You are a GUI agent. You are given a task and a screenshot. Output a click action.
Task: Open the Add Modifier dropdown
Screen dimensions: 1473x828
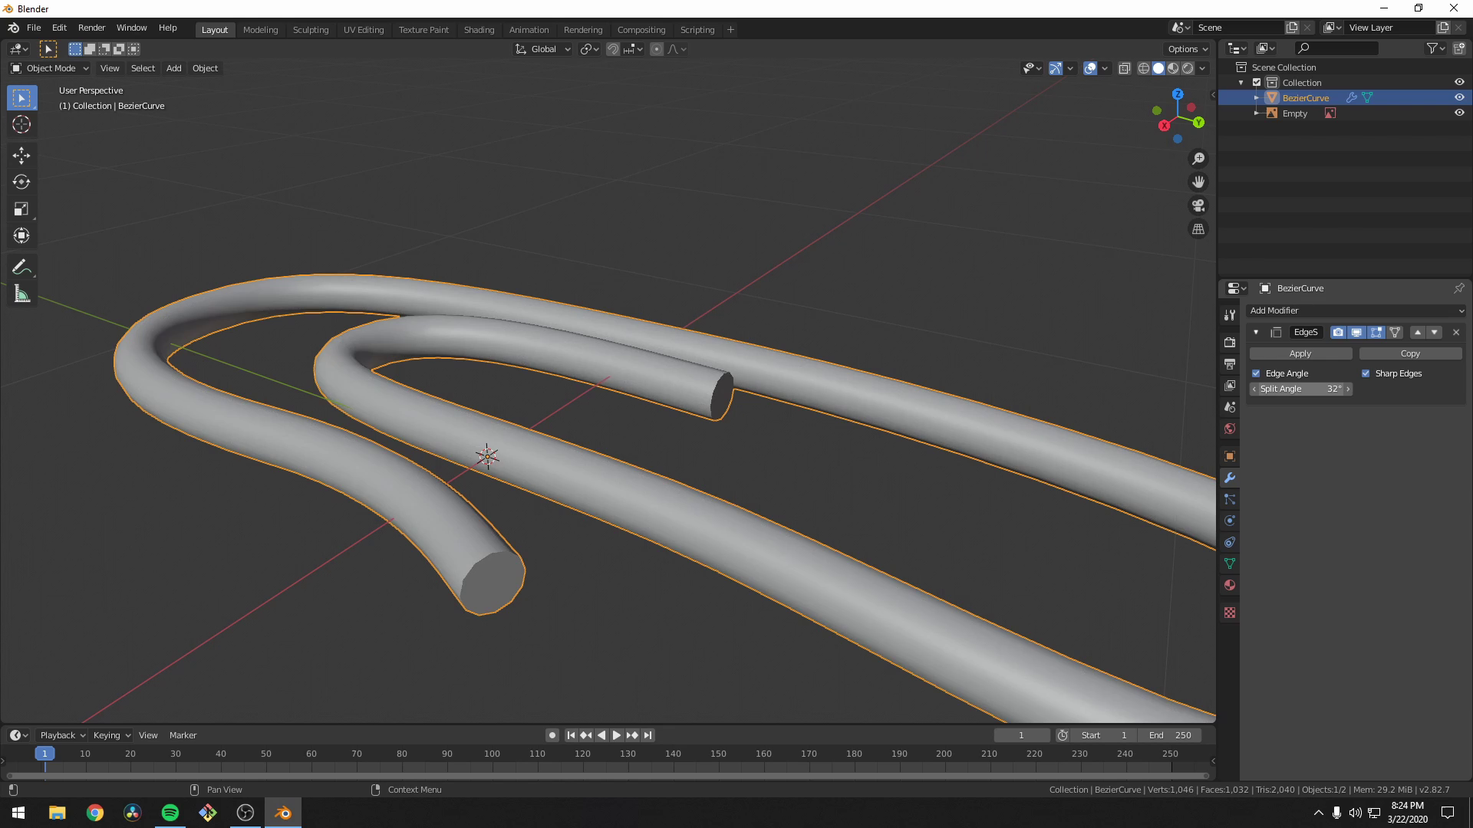click(x=1356, y=310)
